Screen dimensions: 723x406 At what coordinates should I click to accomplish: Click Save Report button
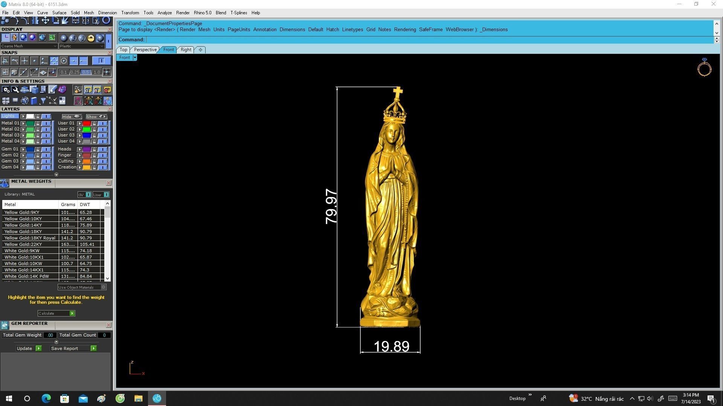[73, 348]
